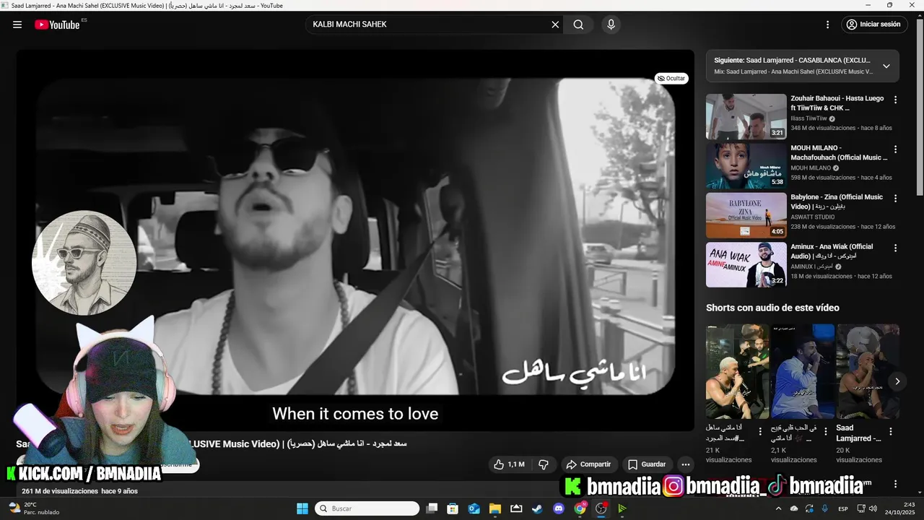Open the Aminux Ana Wiak thumbnail
This screenshot has height=520, width=924.
click(x=746, y=264)
